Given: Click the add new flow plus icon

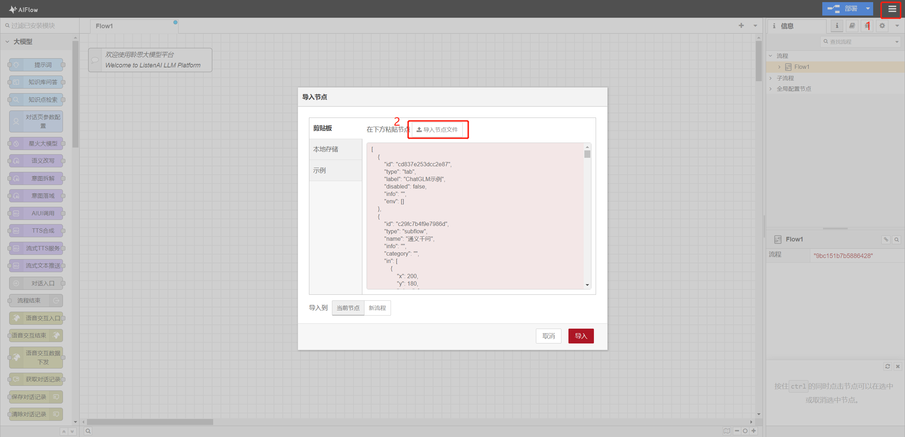Looking at the screenshot, I should [x=741, y=26].
